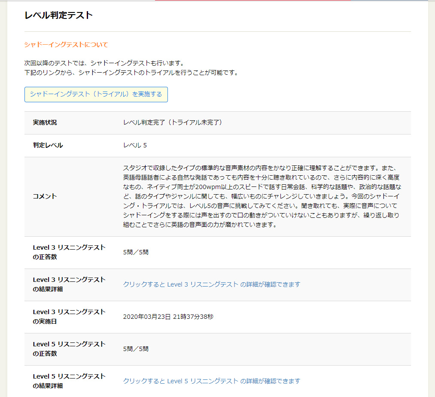
Task: Click Level 3 リスニングテストの結果詳細 label
Action: tap(69, 284)
